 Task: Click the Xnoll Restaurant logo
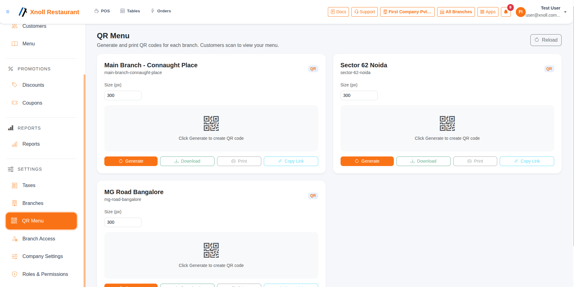coord(49,12)
